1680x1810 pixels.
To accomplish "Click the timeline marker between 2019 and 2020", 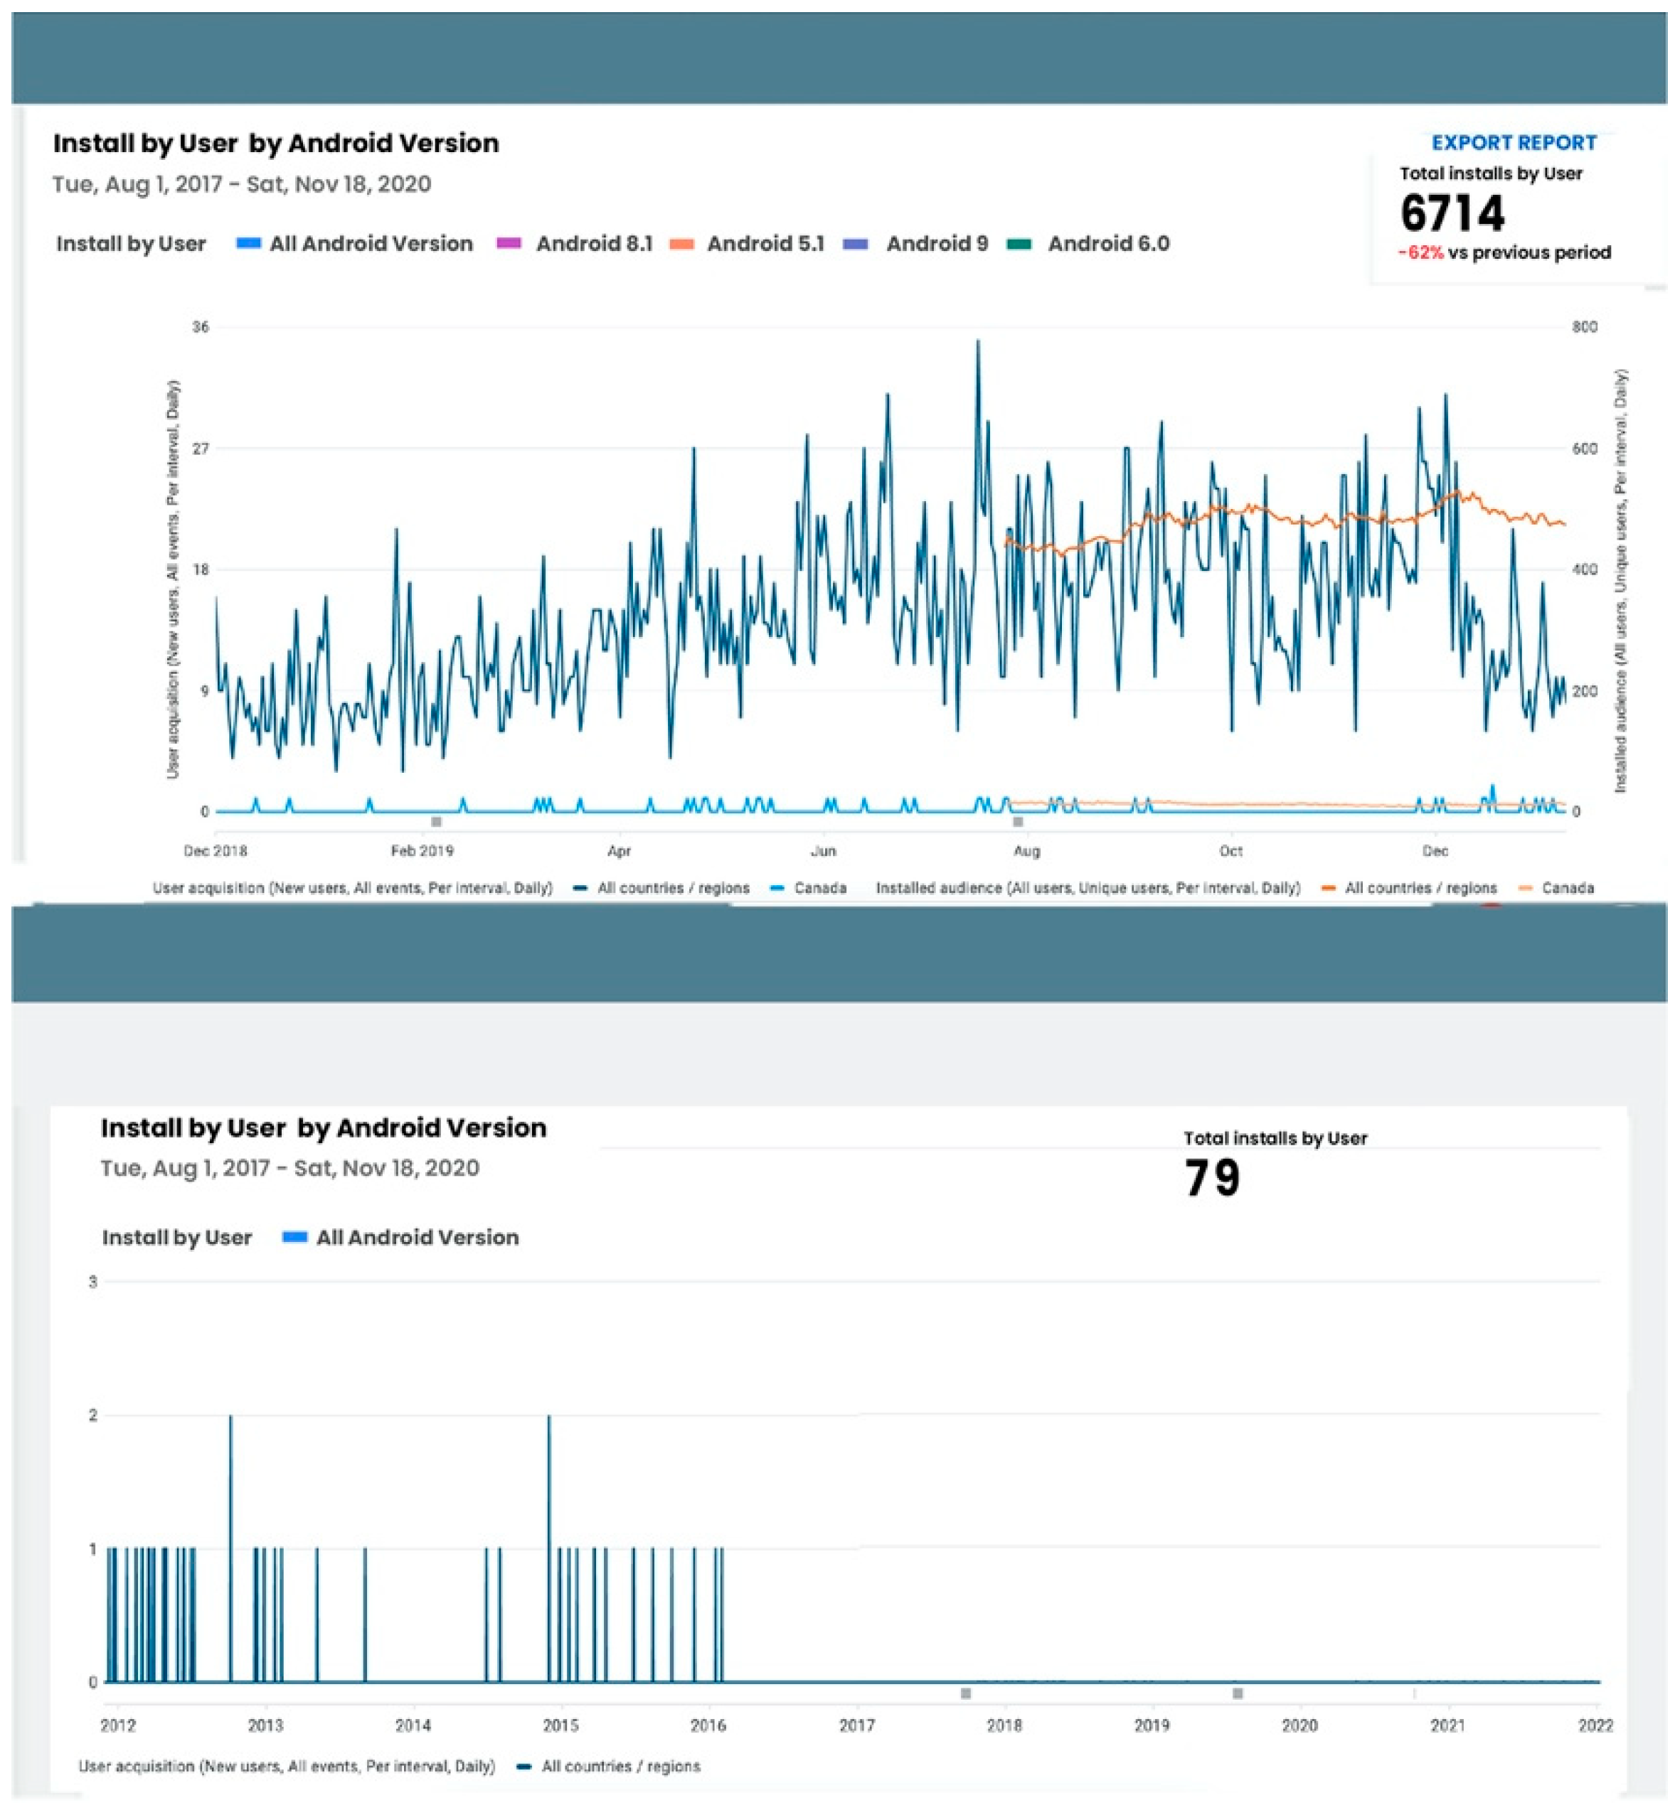I will [x=1238, y=1692].
